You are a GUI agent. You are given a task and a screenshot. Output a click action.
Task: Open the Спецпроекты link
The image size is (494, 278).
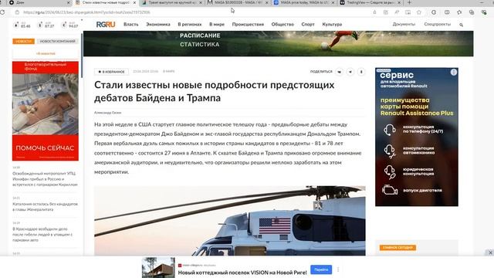point(438,24)
